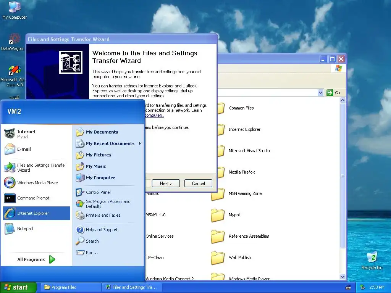Click the vertical scrollbar thumb in Program Files

[x=343, y=175]
